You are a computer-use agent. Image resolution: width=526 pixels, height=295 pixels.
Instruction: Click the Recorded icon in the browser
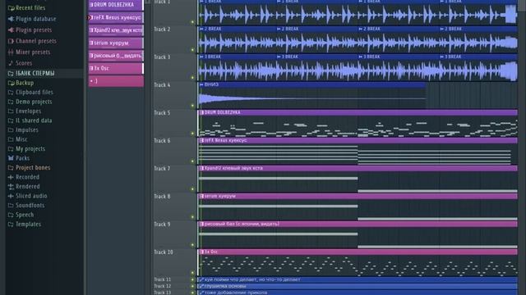click(x=11, y=177)
